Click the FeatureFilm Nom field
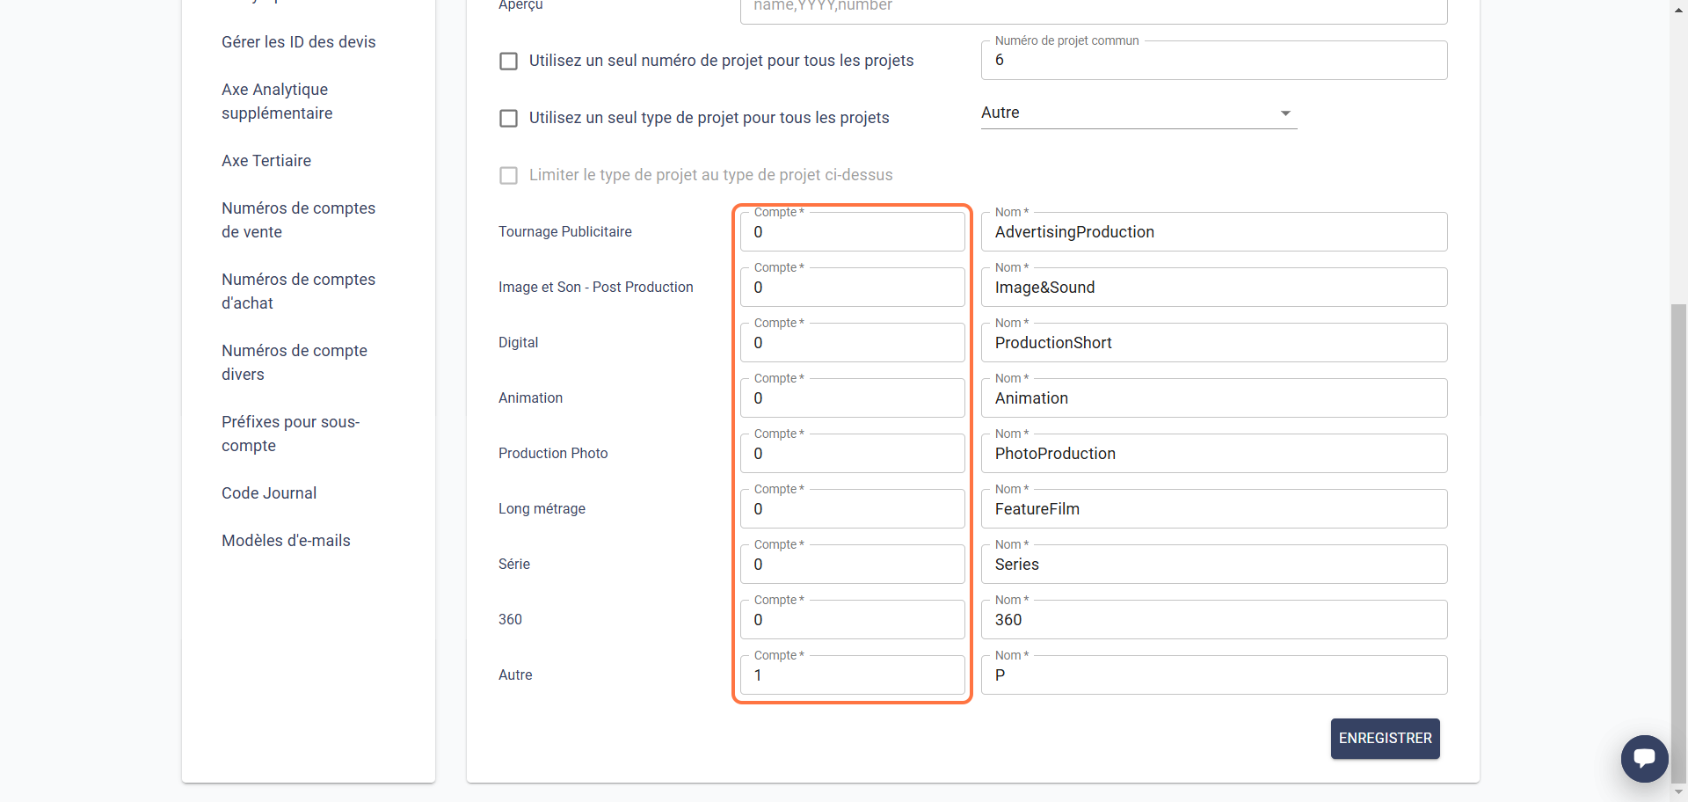 point(1214,509)
